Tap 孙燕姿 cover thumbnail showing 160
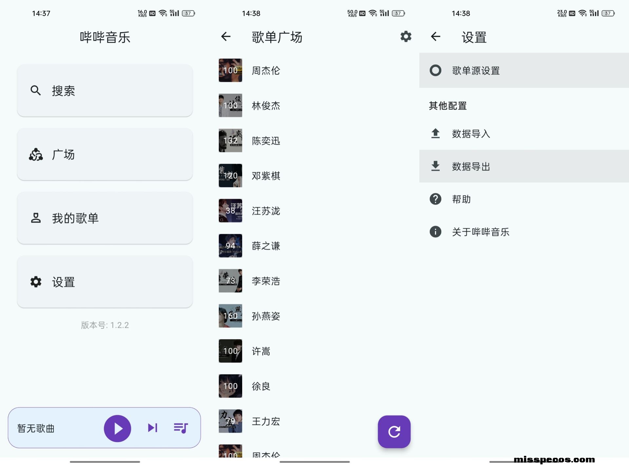The image size is (629, 466). [230, 316]
